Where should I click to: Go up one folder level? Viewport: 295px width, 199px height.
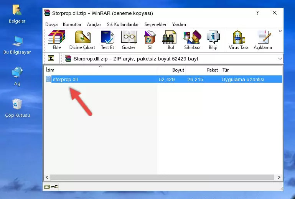pyautogui.click(x=51, y=59)
